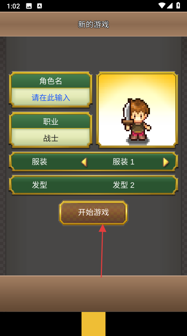
Task: Tap the cellular signal icon
Action: point(170,6)
